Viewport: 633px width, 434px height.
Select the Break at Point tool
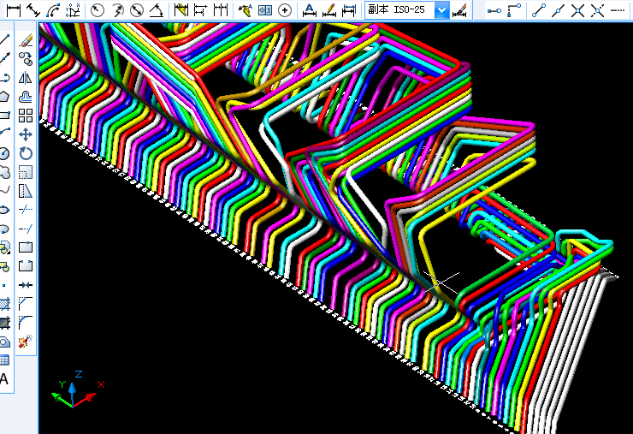click(26, 247)
